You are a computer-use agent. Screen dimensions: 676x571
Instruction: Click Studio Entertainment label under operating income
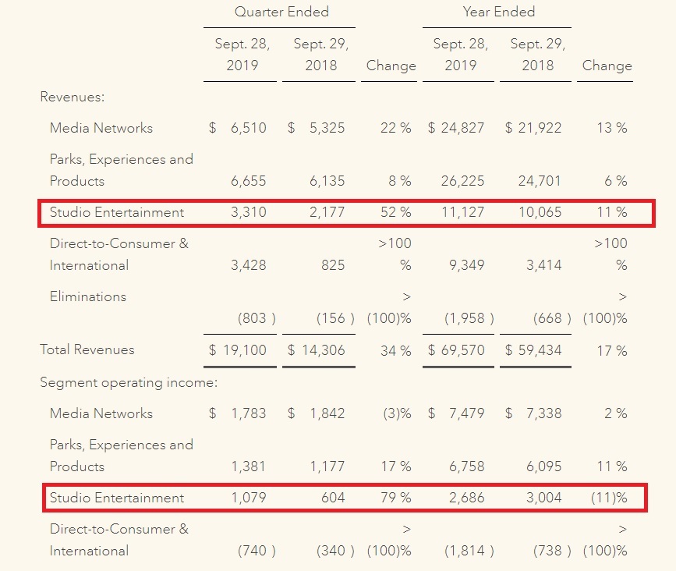(x=117, y=498)
